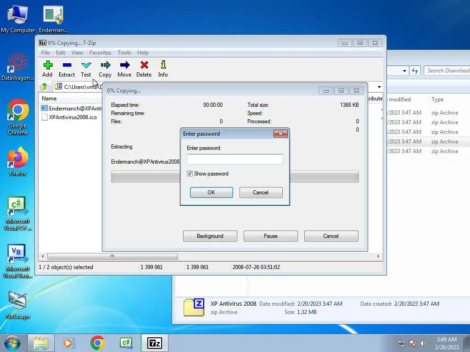Image resolution: width=470 pixels, height=352 pixels.
Task: Open Firefox desktop shortcut
Action: [x=18, y=161]
